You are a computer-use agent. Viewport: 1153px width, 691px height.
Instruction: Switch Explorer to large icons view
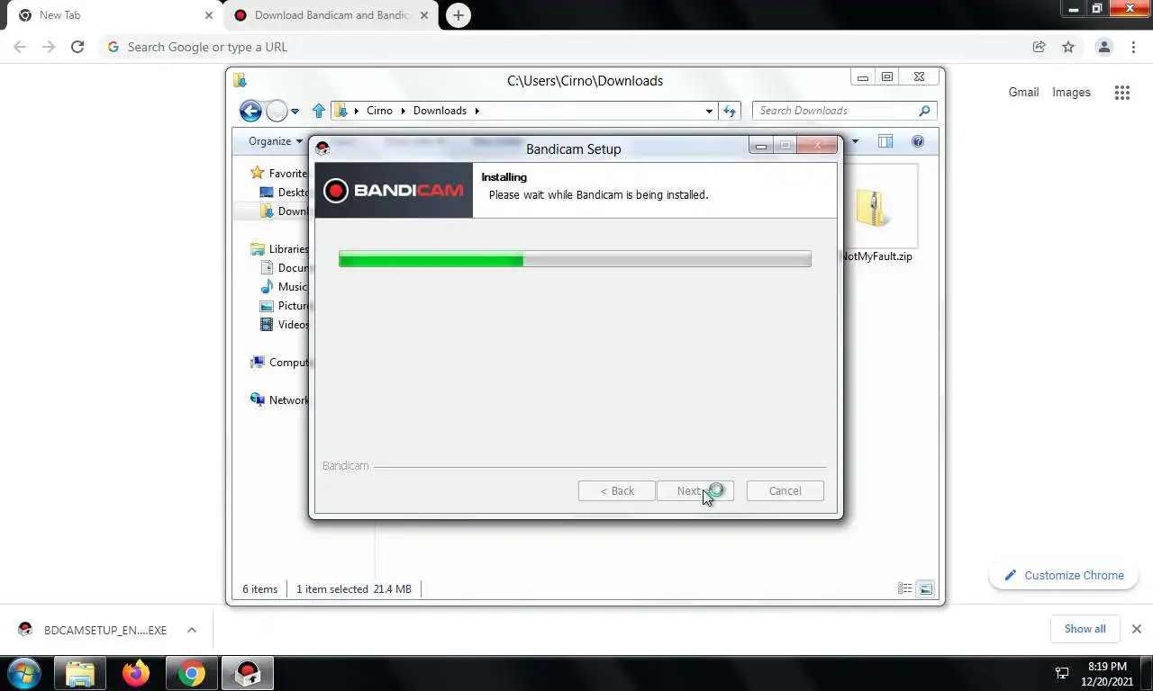(925, 588)
